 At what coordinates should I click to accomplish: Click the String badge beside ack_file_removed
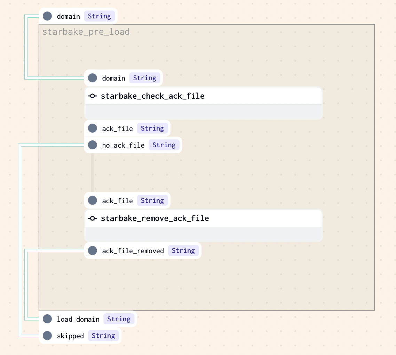coord(183,250)
